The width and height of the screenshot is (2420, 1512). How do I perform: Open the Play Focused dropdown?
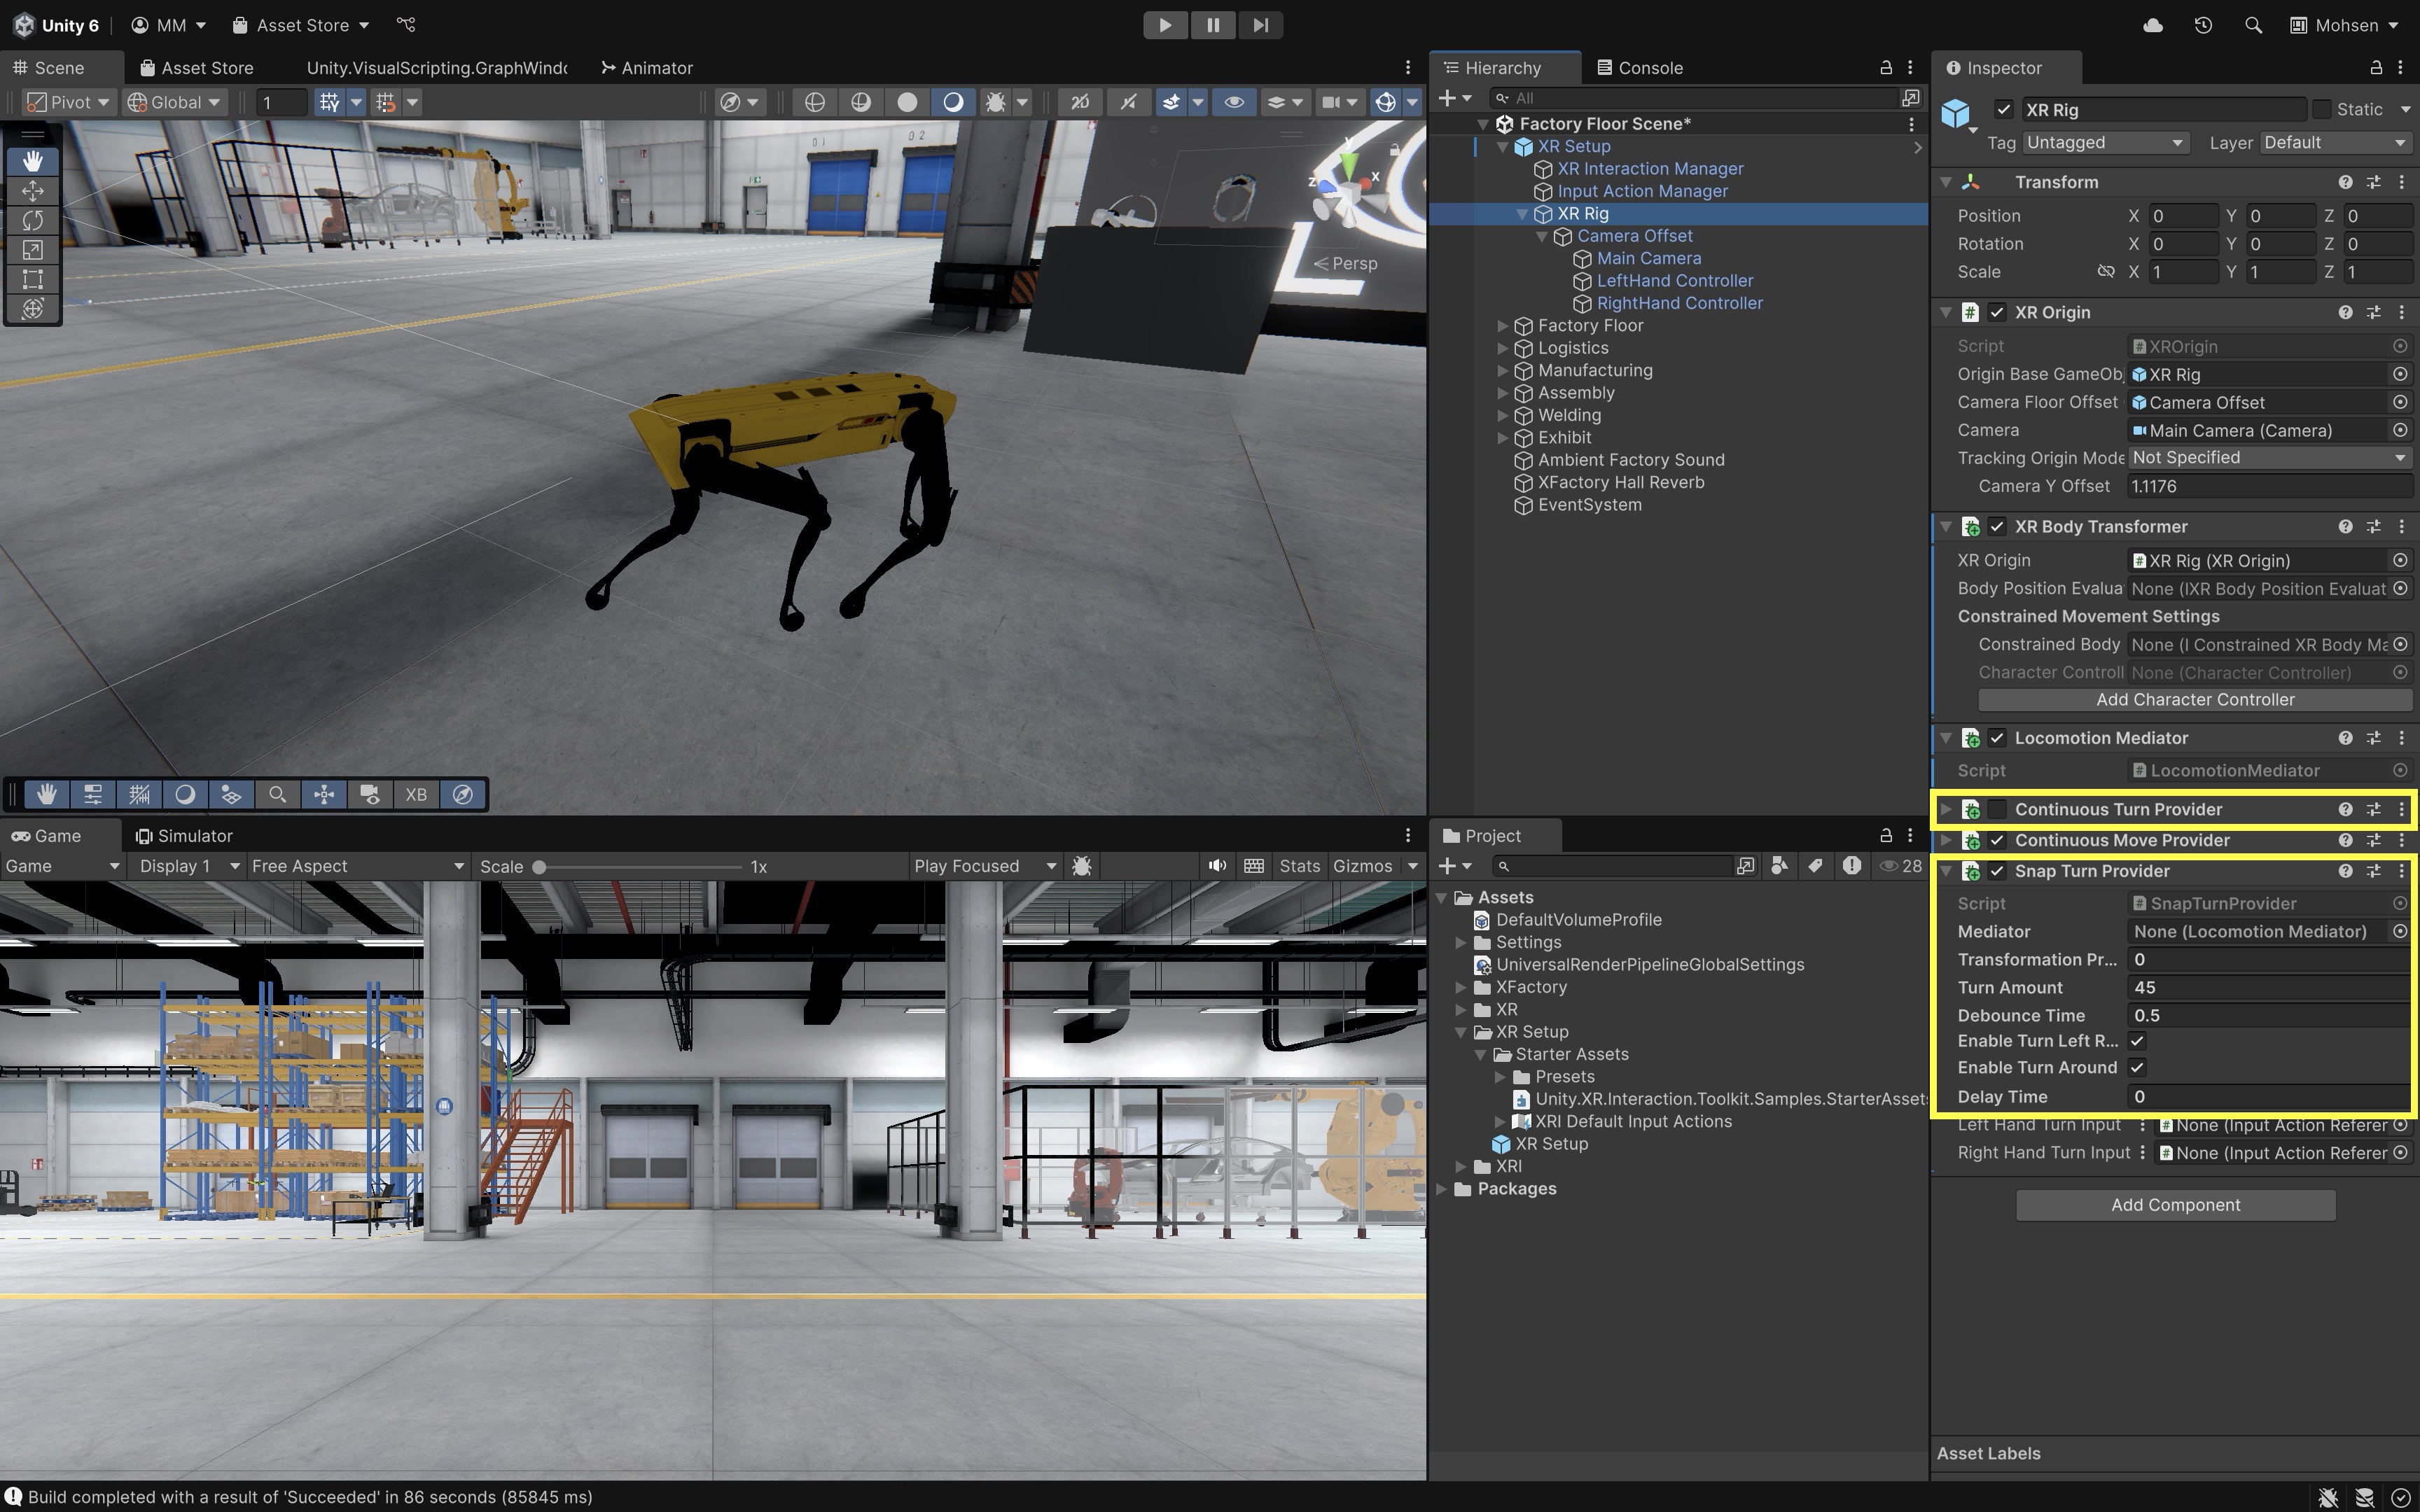tap(984, 866)
